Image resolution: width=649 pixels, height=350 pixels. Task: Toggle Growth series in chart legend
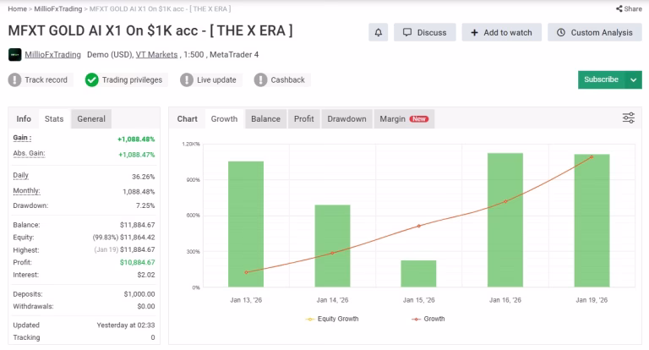point(428,319)
